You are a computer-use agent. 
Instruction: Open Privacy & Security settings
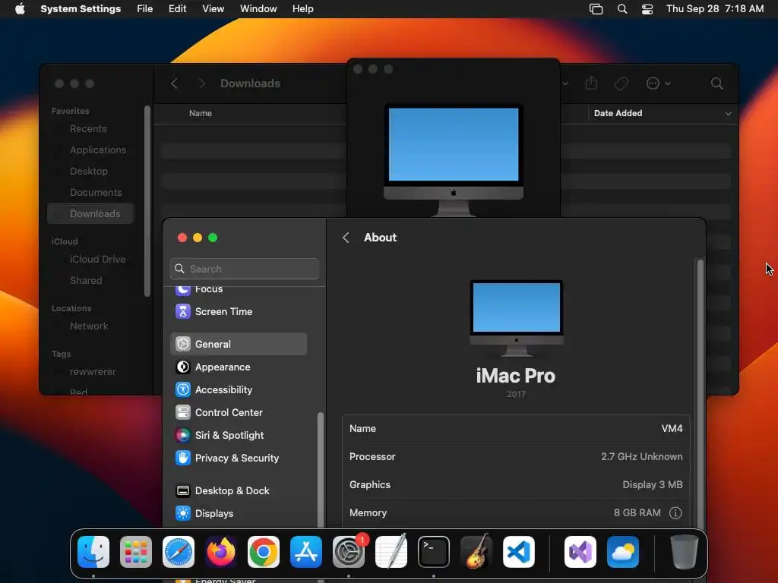pos(239,458)
